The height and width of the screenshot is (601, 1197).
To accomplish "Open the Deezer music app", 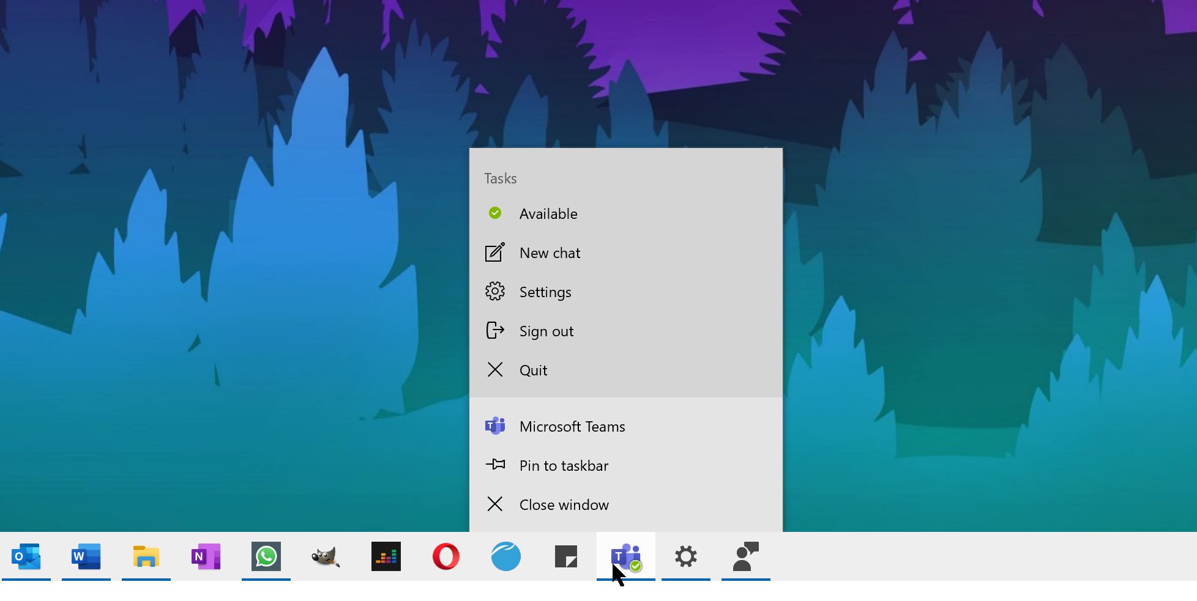I will click(x=386, y=556).
